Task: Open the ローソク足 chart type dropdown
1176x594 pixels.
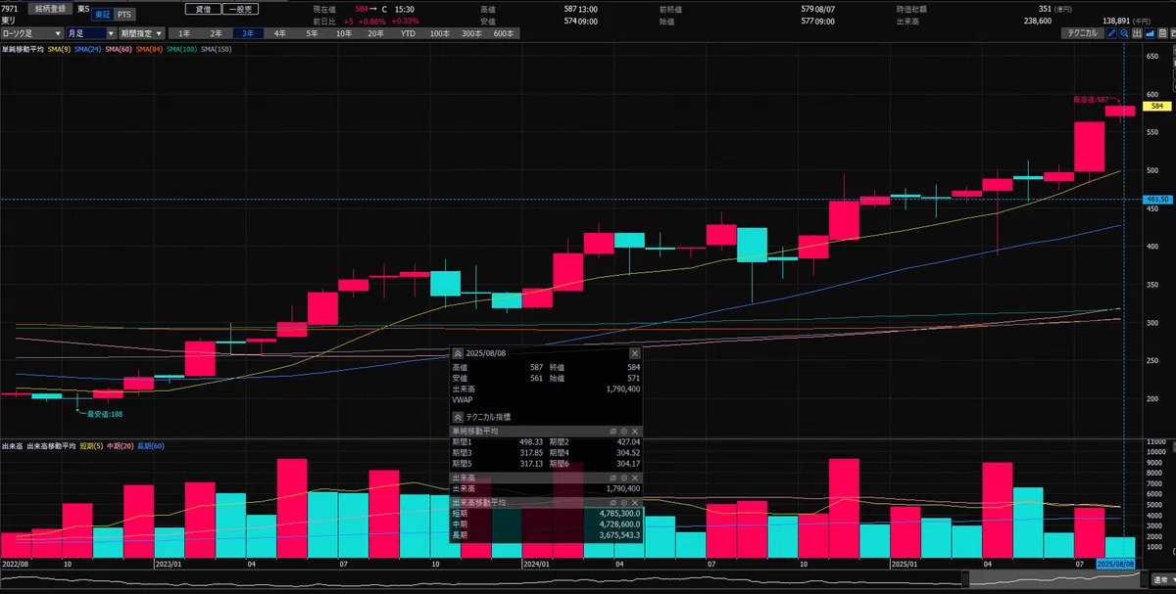Action: tap(31, 33)
